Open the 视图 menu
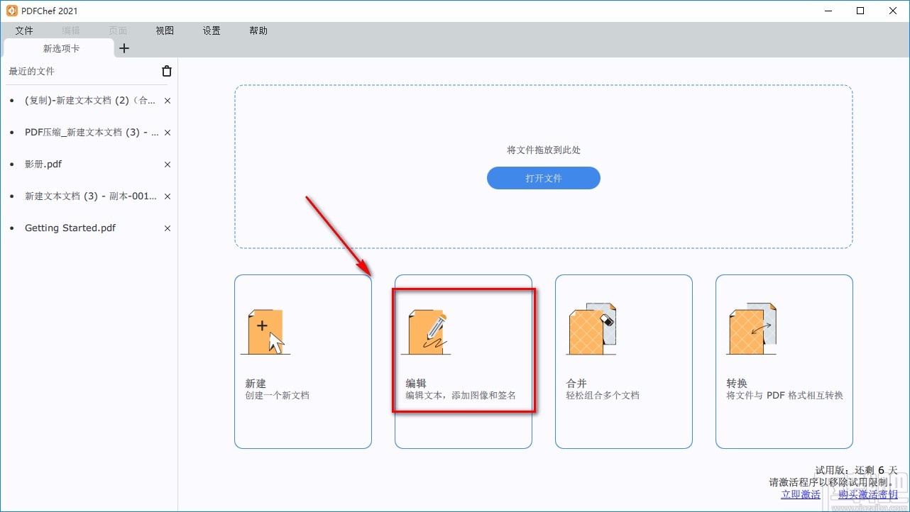The height and width of the screenshot is (512, 910). (x=164, y=30)
